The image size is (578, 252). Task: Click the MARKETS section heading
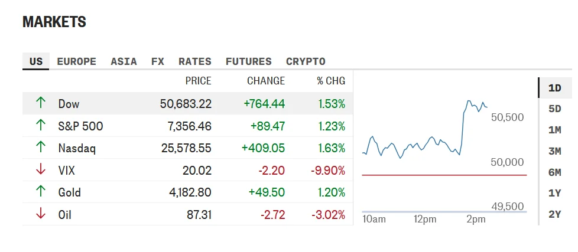tap(54, 22)
